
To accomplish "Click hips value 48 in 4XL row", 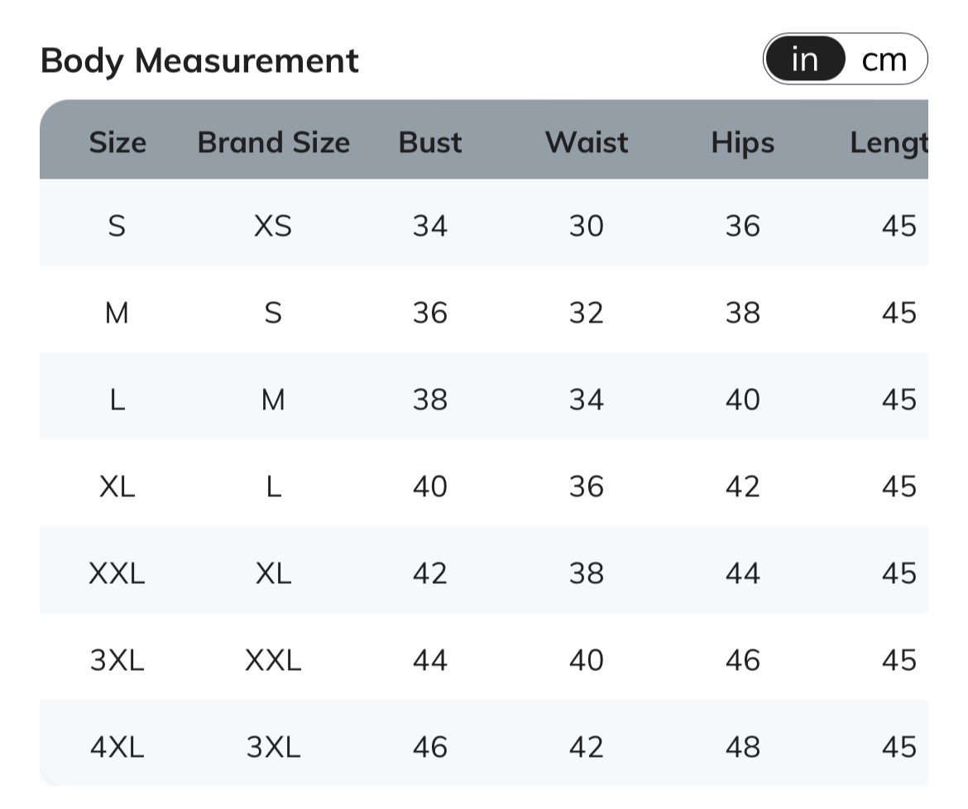I will tap(743, 747).
